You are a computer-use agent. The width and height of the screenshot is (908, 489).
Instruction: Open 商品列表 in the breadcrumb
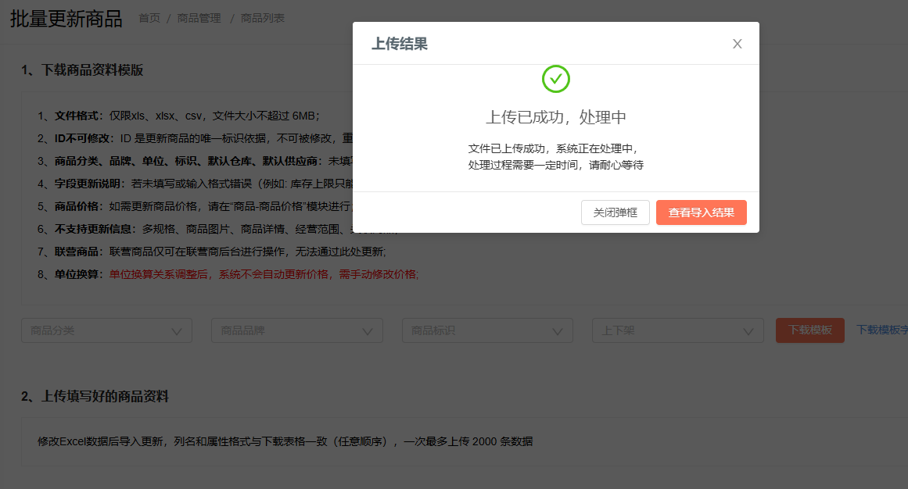point(263,18)
